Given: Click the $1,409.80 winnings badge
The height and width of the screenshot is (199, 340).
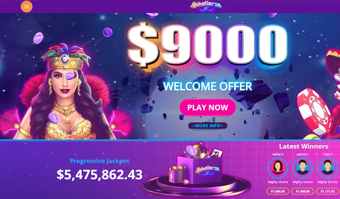Looking at the screenshot, I should click(303, 191).
